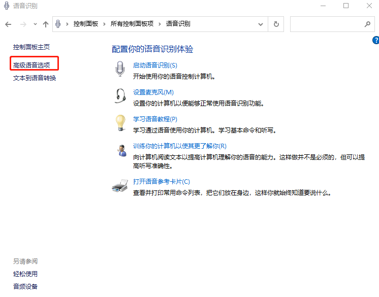Click the microphone icon beside 启动语音识别
Screen dimensions: 379x297
coord(120,70)
